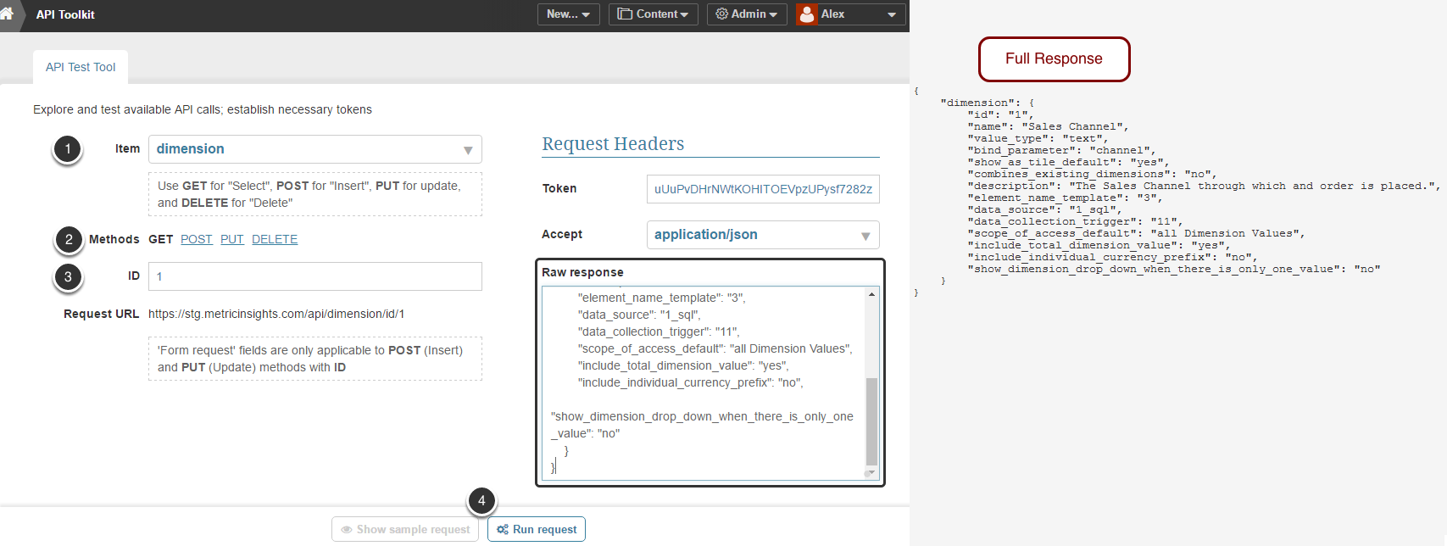Go to the home icon
Screen dimensions: 1447x546
[7, 14]
